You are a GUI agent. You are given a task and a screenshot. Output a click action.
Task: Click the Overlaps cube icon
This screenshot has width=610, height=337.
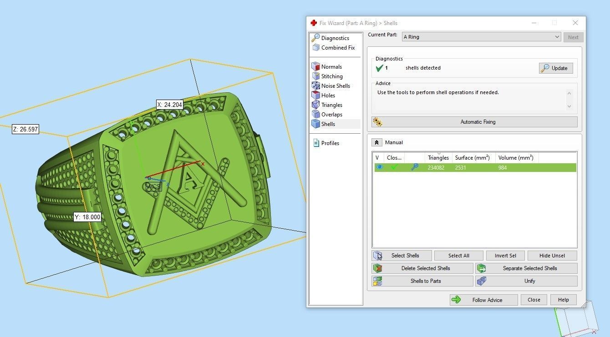pyautogui.click(x=315, y=114)
